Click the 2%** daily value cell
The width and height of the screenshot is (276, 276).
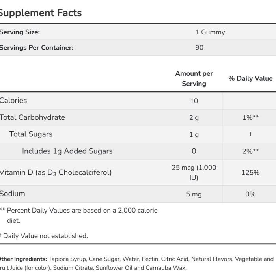click(250, 151)
